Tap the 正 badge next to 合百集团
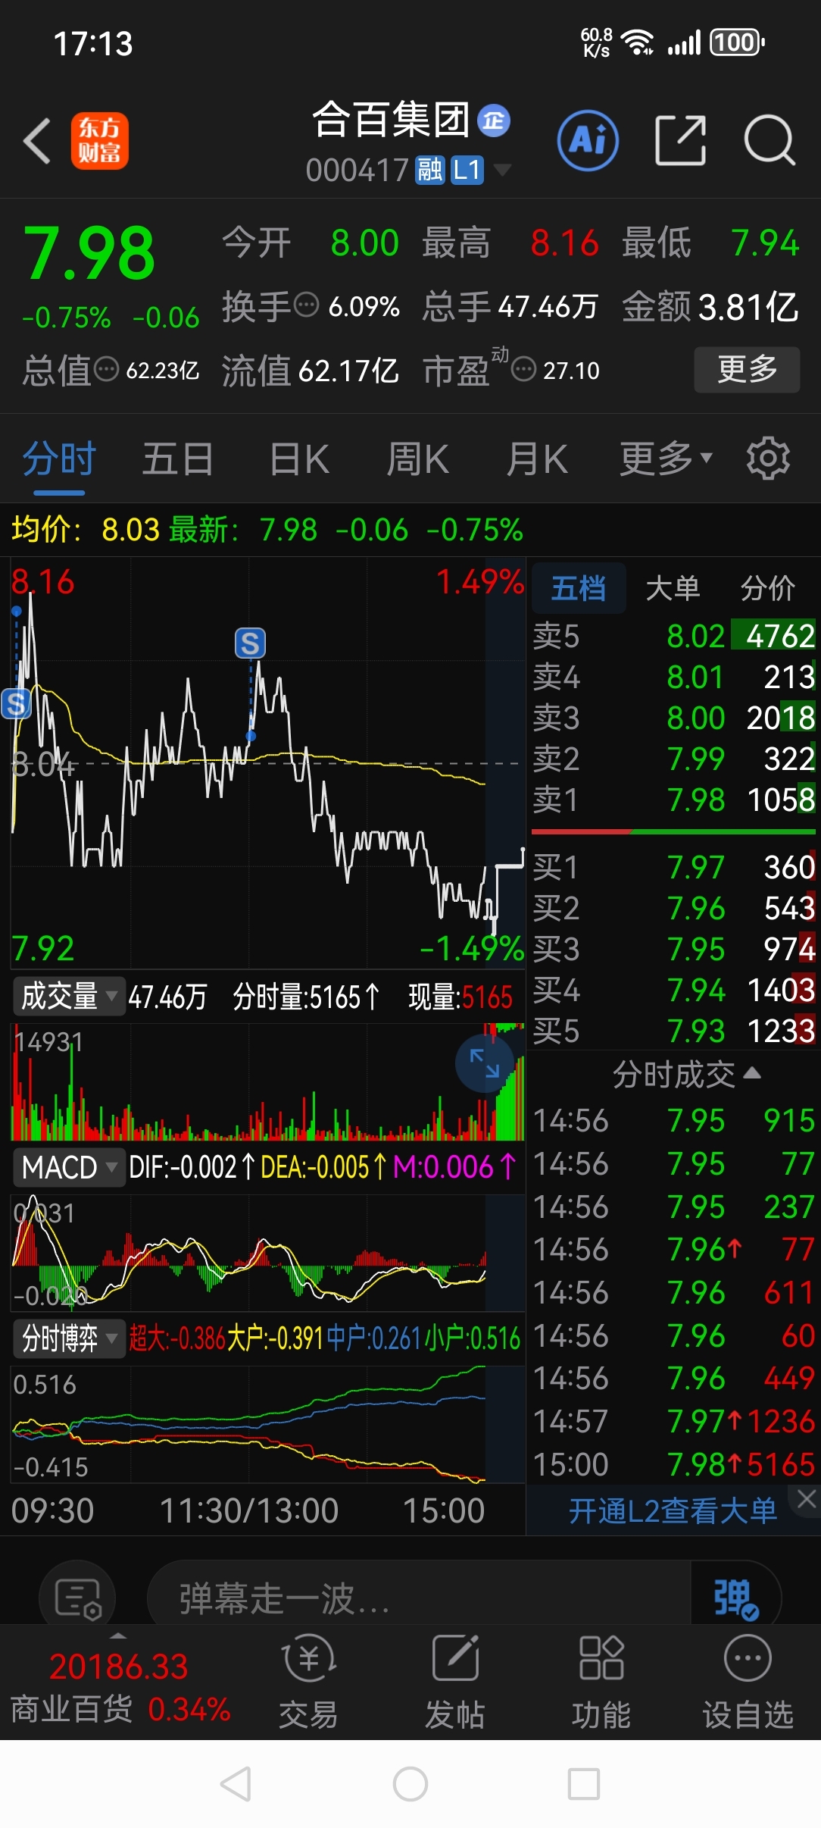This screenshot has height=1828, width=821. pos(494,121)
